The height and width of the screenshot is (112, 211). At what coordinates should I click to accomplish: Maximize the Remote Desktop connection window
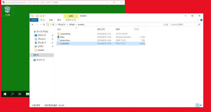114,2
